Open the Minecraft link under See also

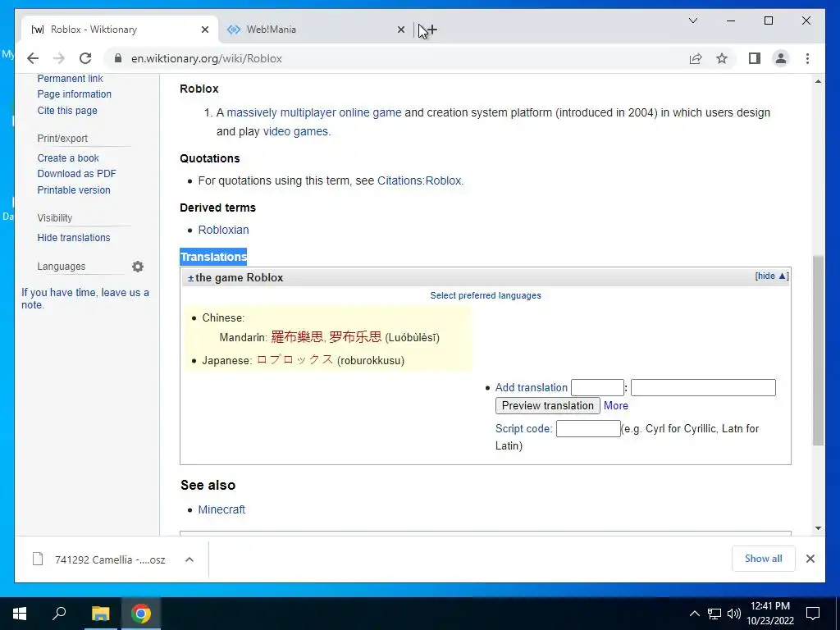[x=221, y=510]
